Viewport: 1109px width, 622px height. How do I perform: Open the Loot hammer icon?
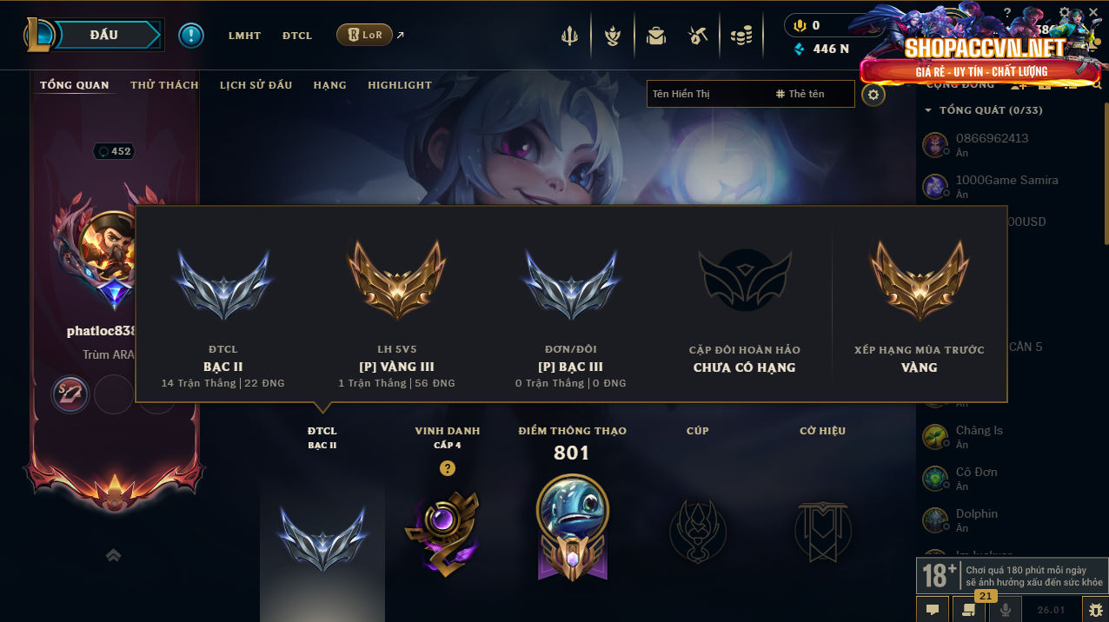pos(698,36)
